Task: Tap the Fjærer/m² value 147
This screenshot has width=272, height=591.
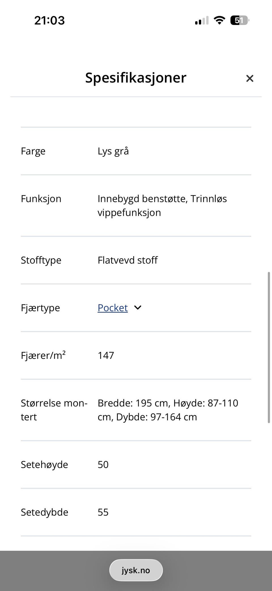Action: [106, 356]
